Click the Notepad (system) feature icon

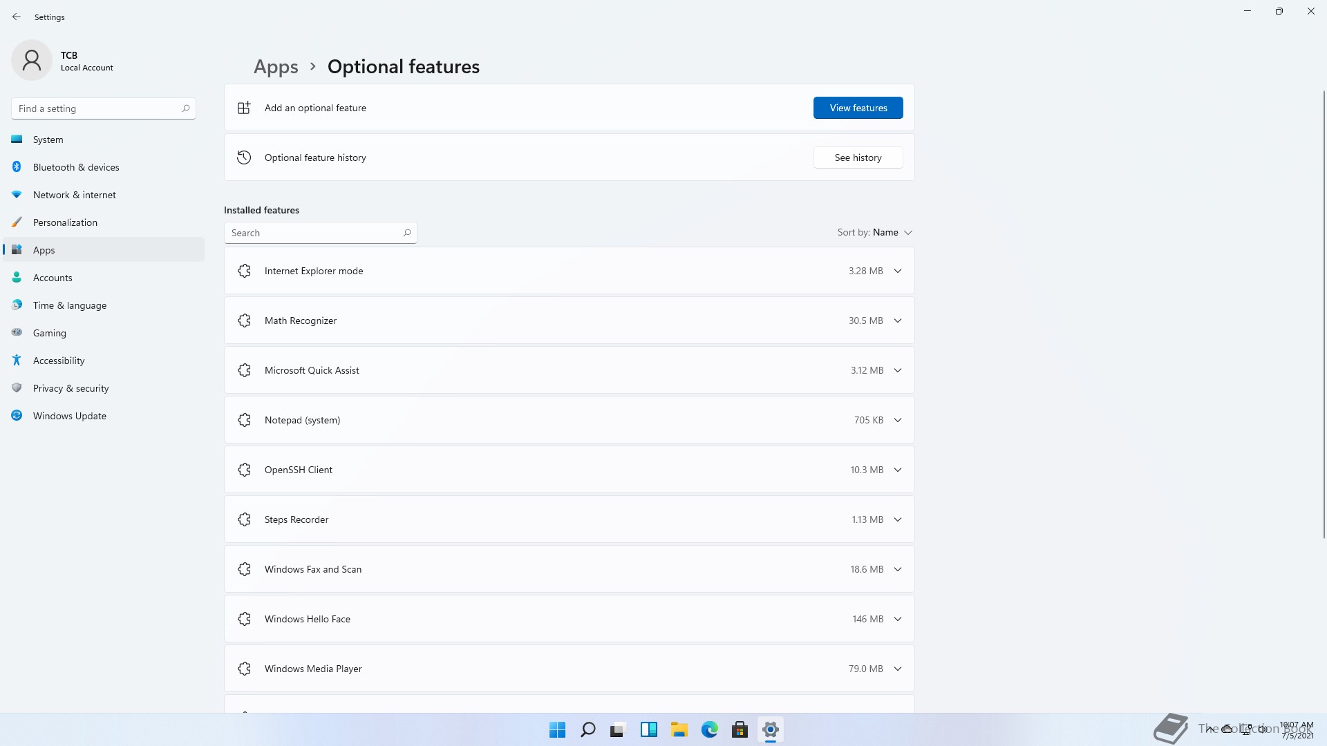coord(244,420)
